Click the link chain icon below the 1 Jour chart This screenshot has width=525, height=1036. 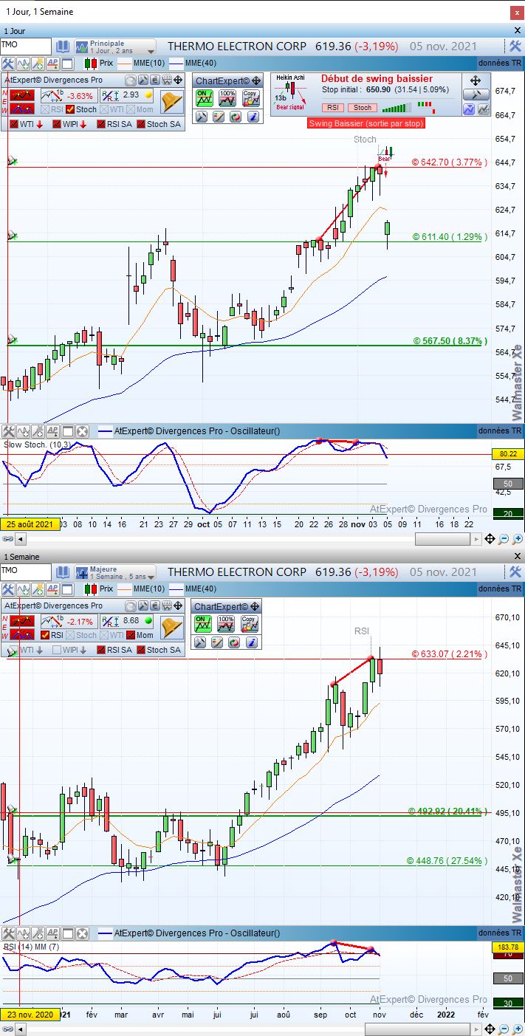tap(7, 539)
